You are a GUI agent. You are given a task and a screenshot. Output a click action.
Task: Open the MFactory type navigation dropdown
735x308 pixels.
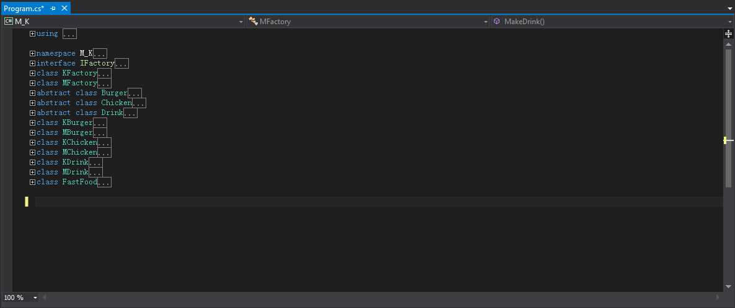coord(486,22)
